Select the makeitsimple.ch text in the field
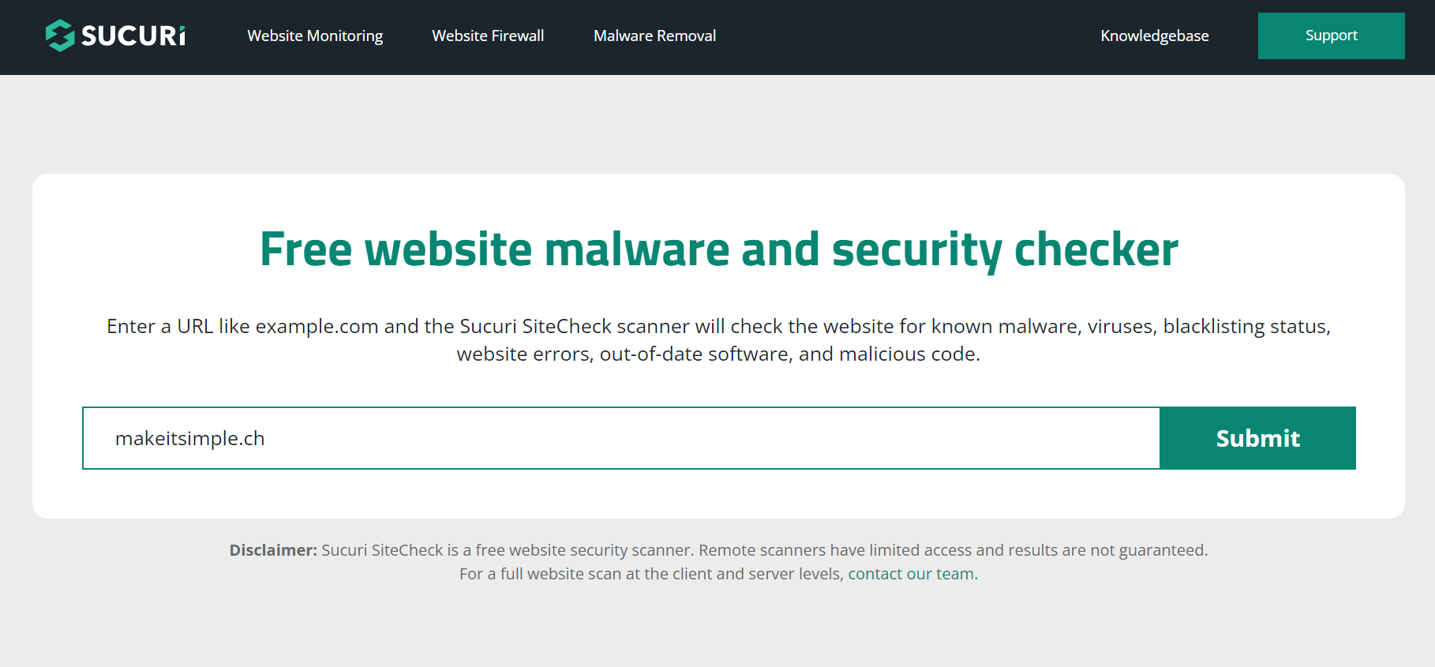 point(190,438)
